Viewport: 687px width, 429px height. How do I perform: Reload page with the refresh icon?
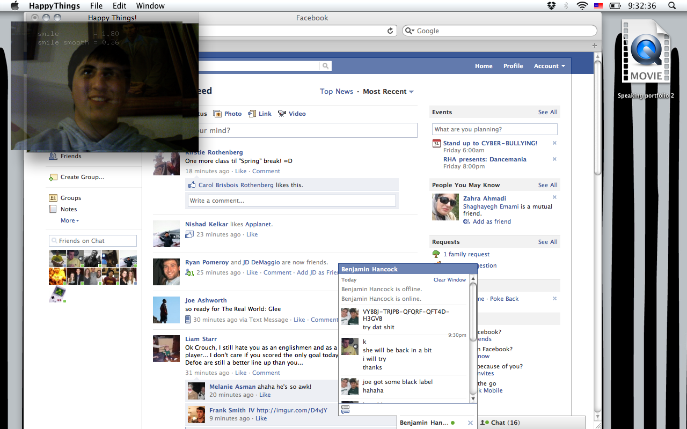(x=390, y=31)
